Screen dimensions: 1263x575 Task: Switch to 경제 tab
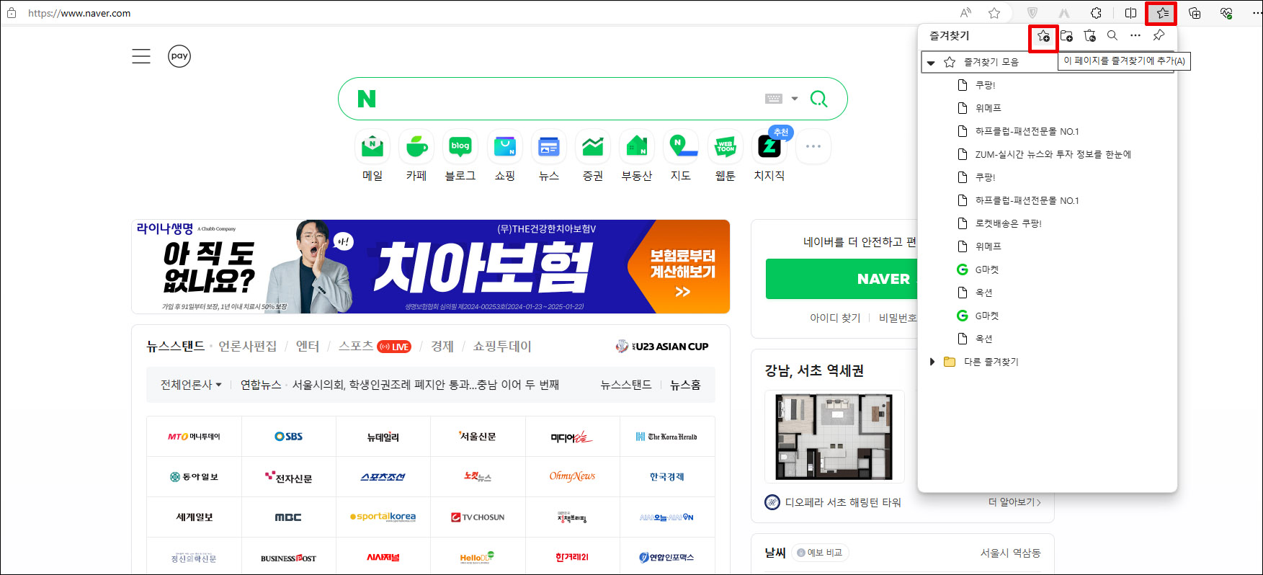pos(442,347)
